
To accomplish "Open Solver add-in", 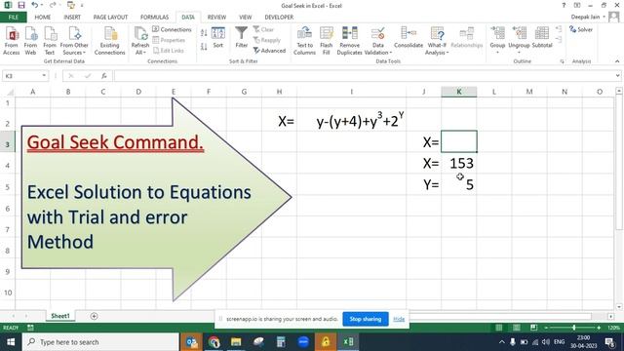I will tap(581, 29).
